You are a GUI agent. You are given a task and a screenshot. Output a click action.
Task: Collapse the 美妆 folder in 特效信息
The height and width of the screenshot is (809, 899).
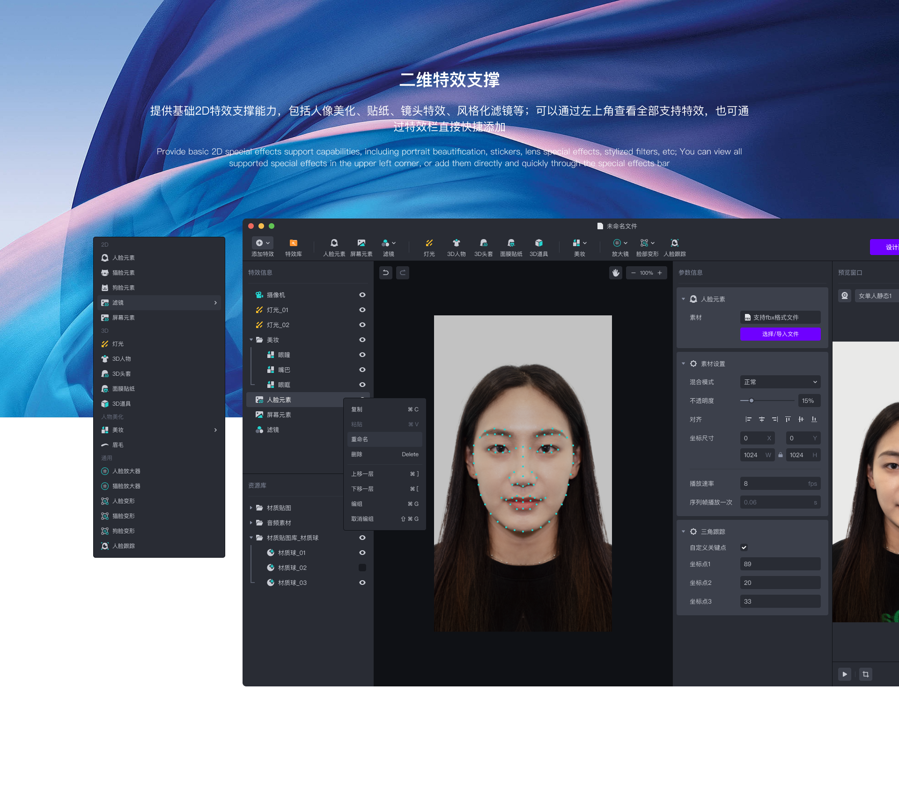(251, 340)
